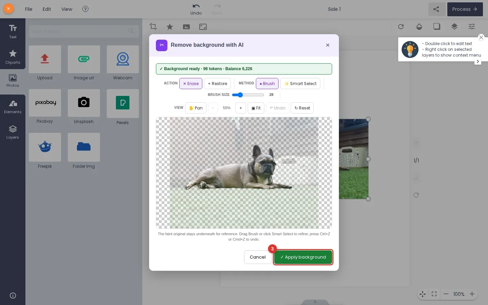Screen dimensions: 488x305
Task: Click the opacity droplet icon
Action: 419,26
